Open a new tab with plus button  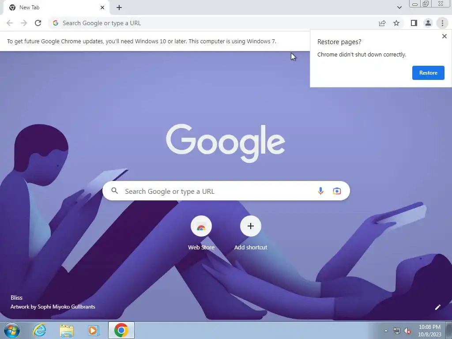119,8
